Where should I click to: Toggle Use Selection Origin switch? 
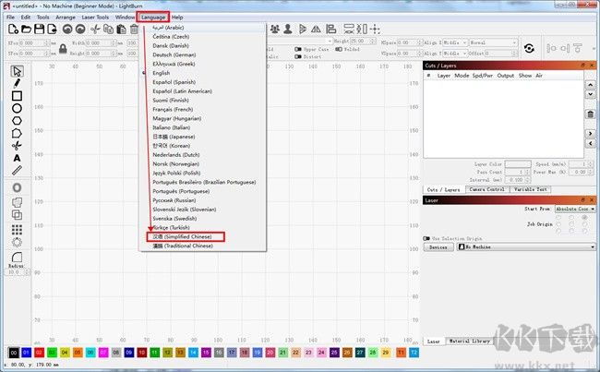(426, 238)
